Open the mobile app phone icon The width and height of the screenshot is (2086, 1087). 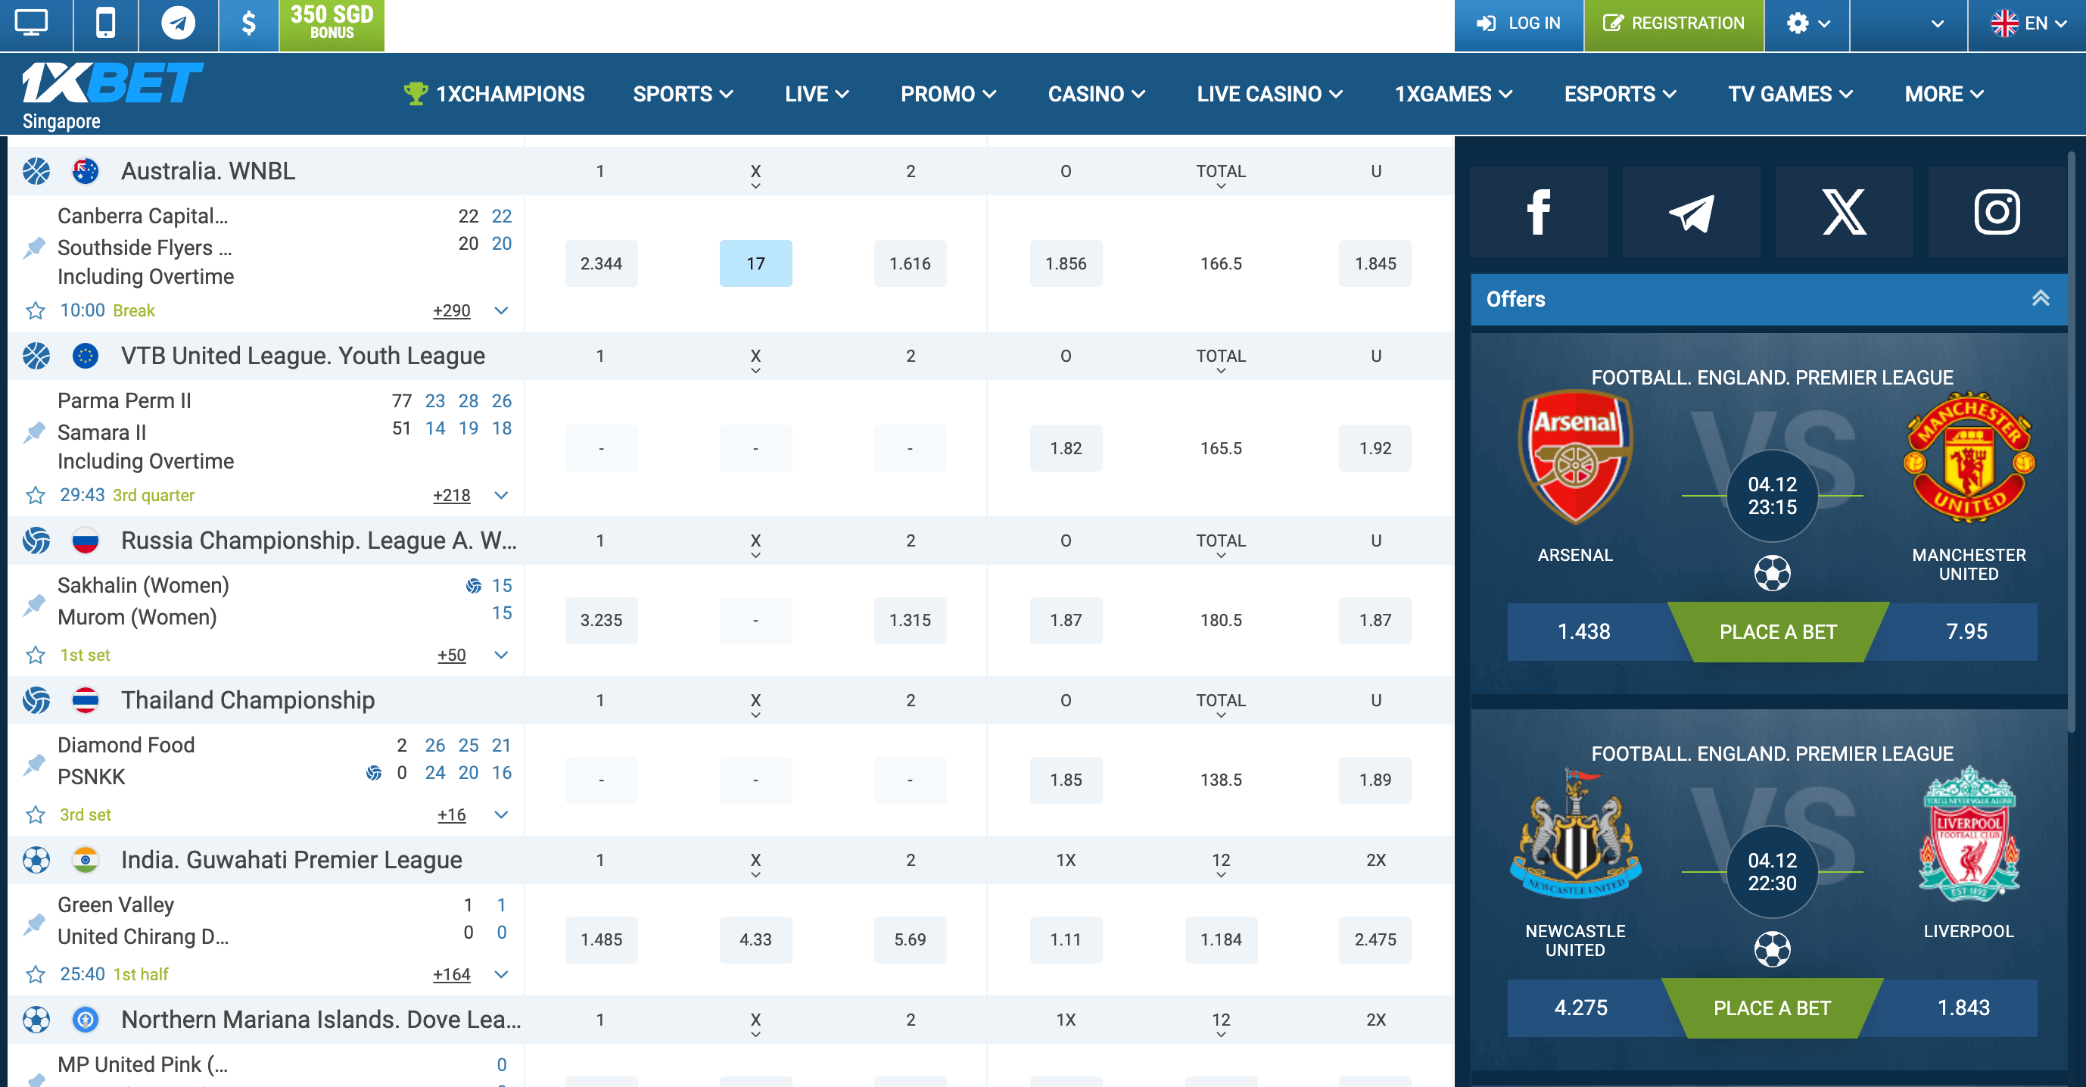tap(105, 23)
